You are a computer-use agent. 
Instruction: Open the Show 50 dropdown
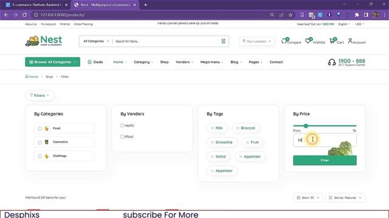tap(308, 198)
